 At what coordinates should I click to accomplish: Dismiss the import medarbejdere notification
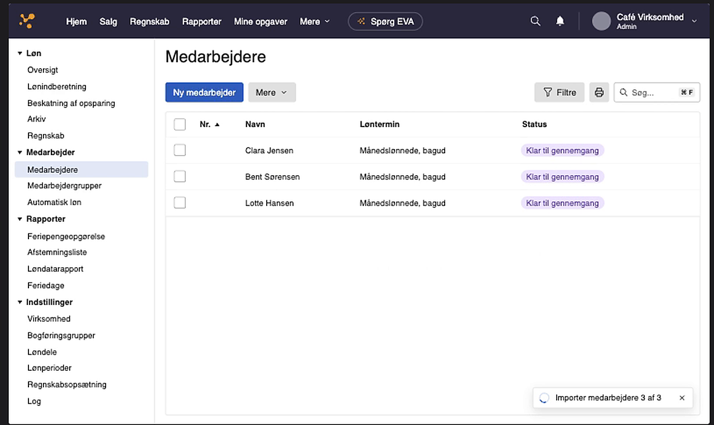(x=682, y=398)
